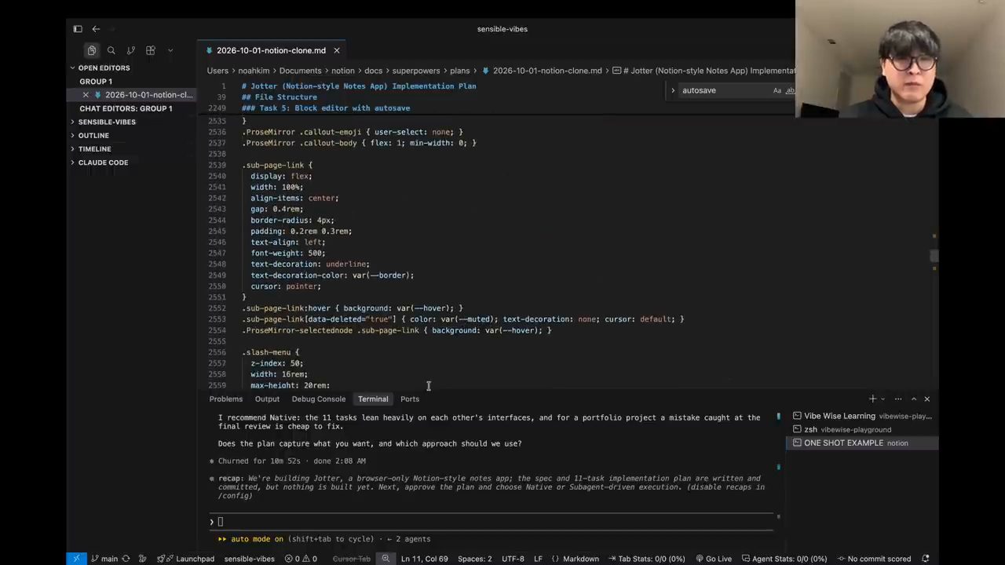Show additional views chevron in activity bar

[x=170, y=50]
